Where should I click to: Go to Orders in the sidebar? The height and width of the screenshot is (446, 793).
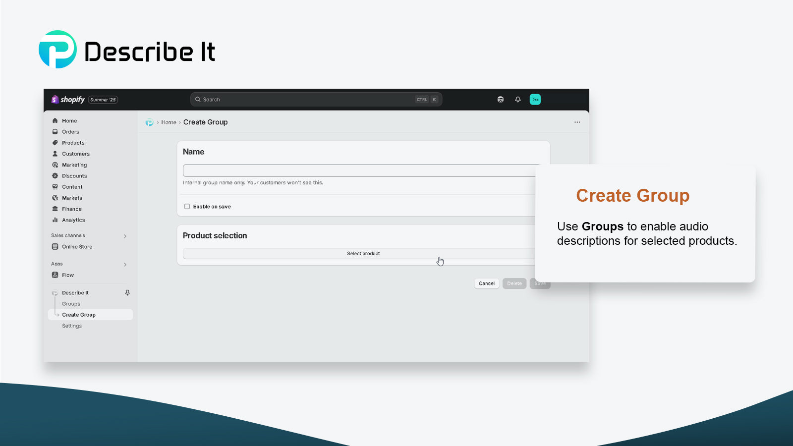point(70,132)
